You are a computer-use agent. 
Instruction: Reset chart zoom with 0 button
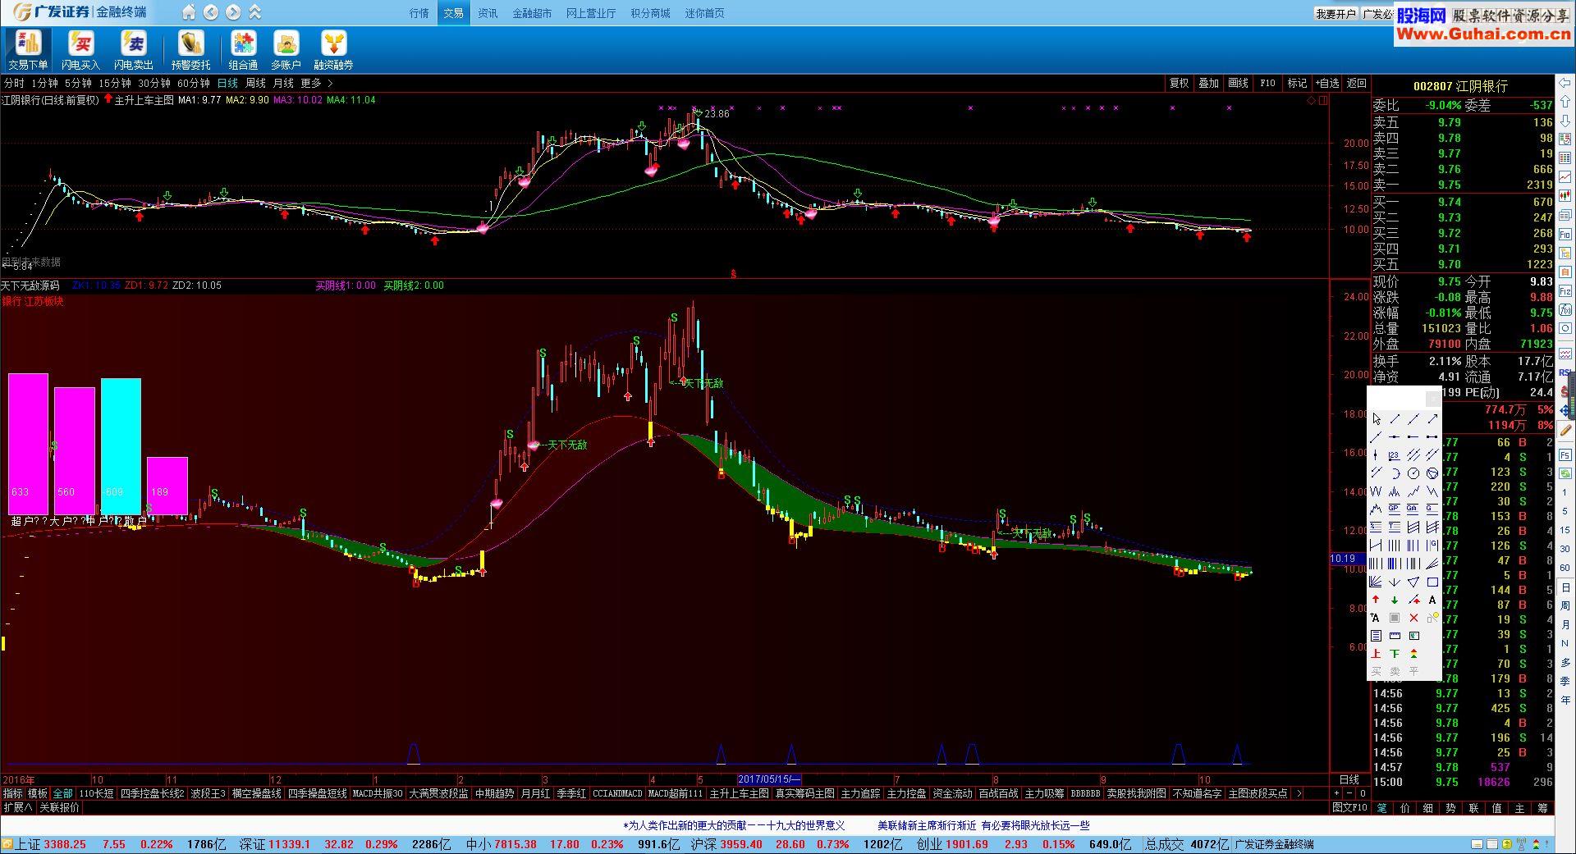coord(1363,793)
